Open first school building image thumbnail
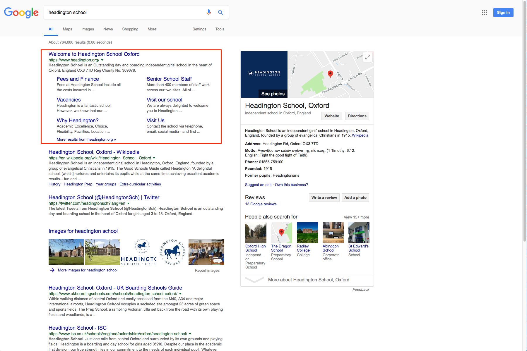Image resolution: width=527 pixels, height=351 pixels. click(x=66, y=252)
